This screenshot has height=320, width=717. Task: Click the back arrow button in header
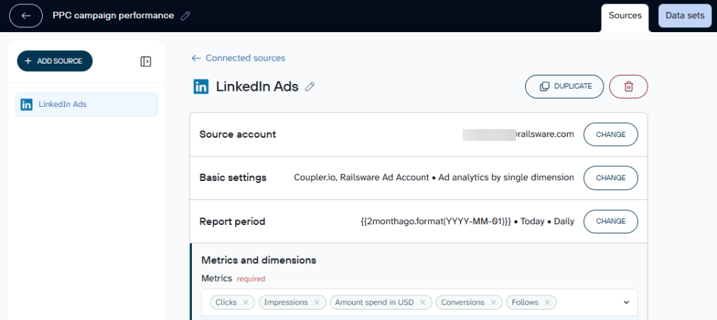pyautogui.click(x=26, y=15)
